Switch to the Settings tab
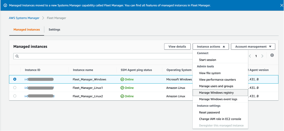 (54, 30)
